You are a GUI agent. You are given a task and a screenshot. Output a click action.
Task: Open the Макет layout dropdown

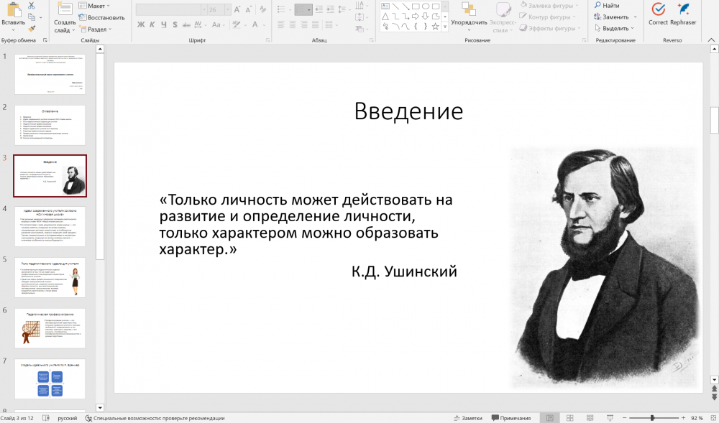point(99,6)
